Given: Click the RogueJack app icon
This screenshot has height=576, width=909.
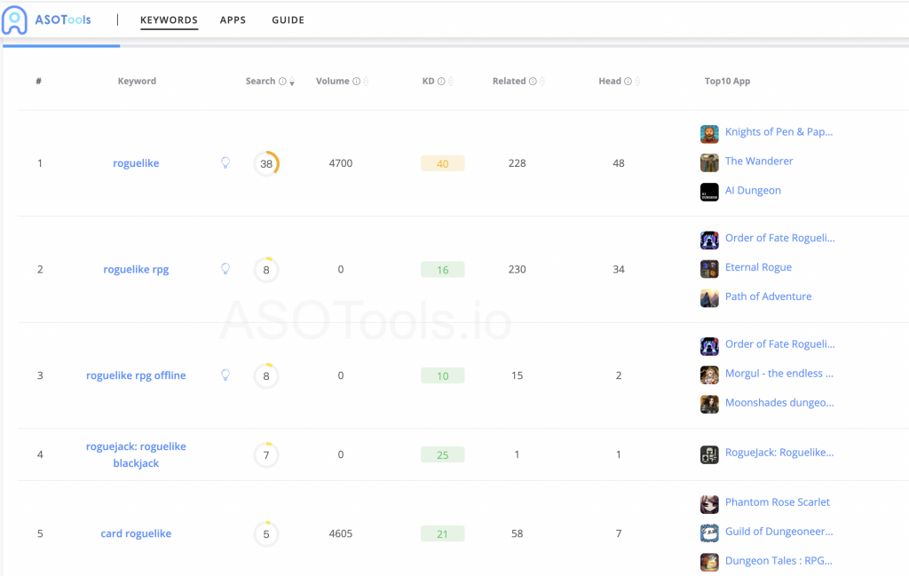Looking at the screenshot, I should click(x=709, y=454).
